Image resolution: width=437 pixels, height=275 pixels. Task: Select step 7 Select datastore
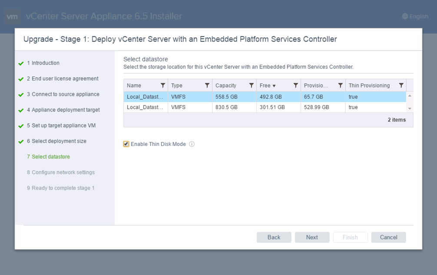[x=48, y=156]
